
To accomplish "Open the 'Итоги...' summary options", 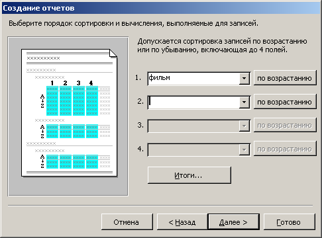I will 189,175.
